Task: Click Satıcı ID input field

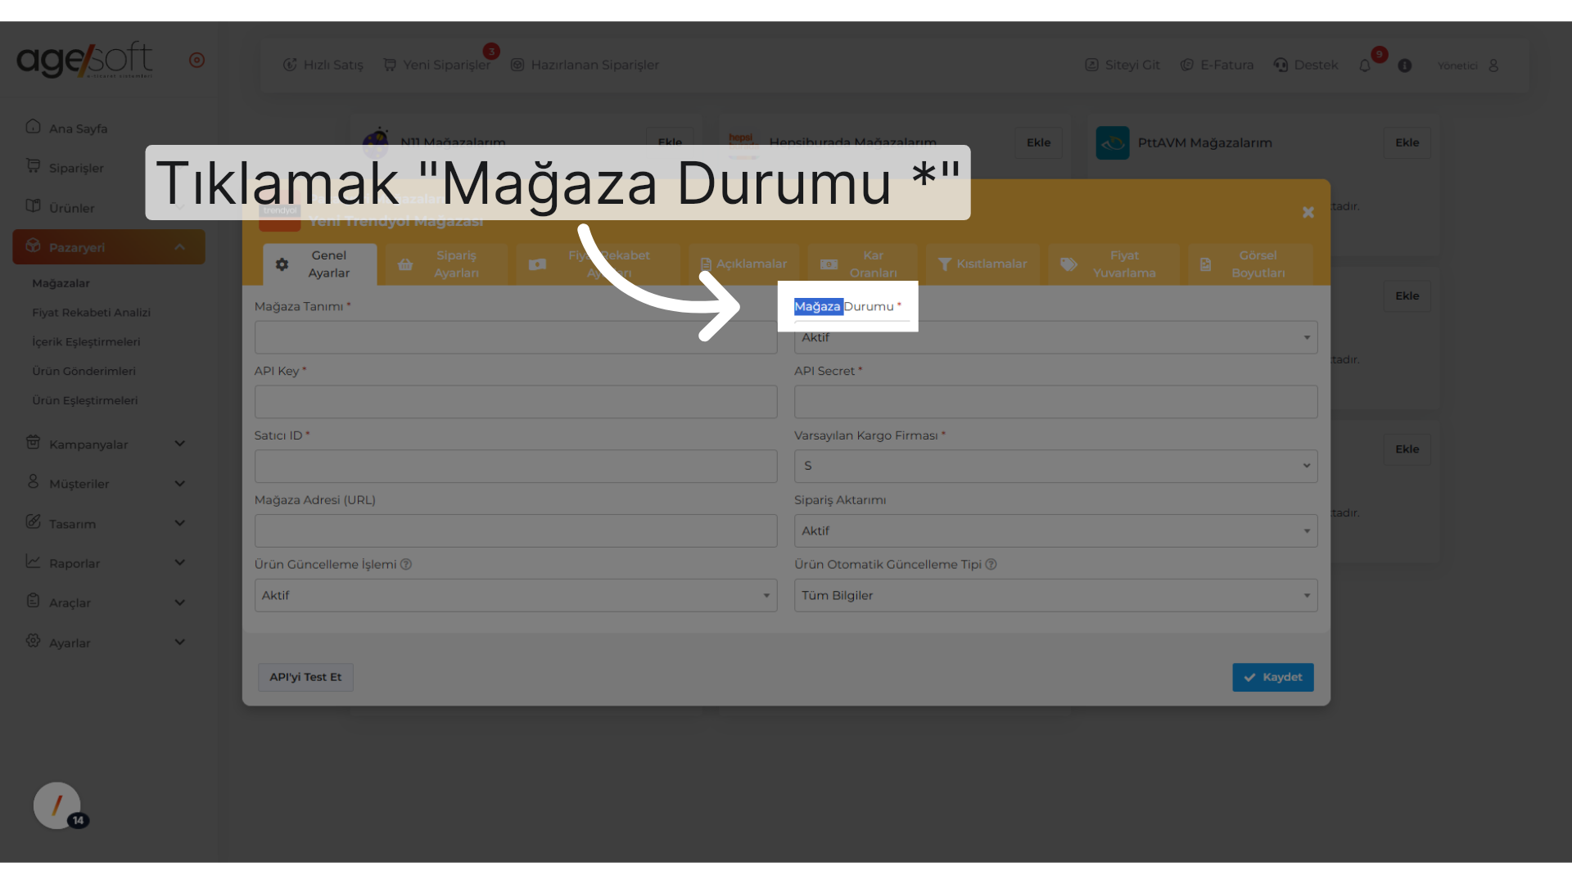Action: (x=516, y=466)
